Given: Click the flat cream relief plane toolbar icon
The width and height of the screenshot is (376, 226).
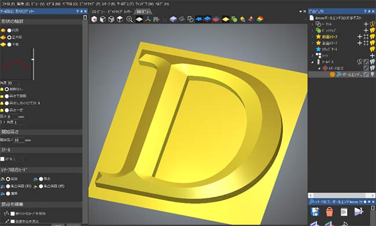Looking at the screenshot, I should click(x=139, y=19).
